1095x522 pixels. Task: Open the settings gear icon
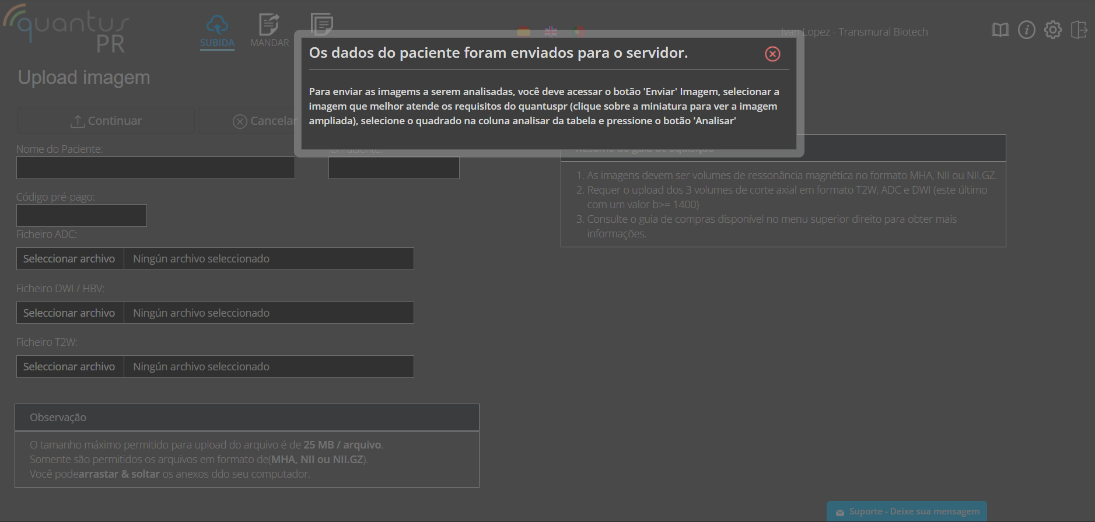(x=1052, y=30)
